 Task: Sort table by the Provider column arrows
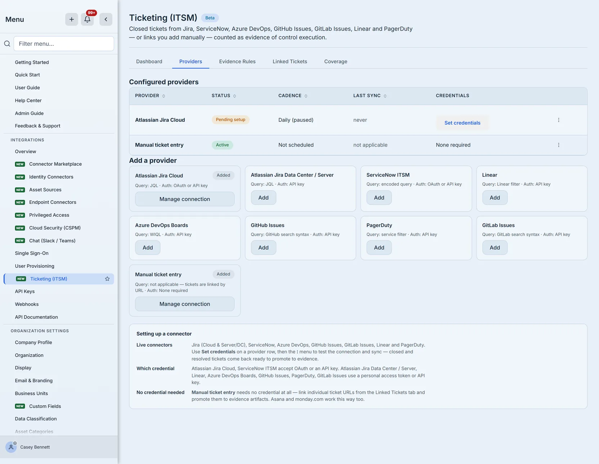tap(164, 96)
